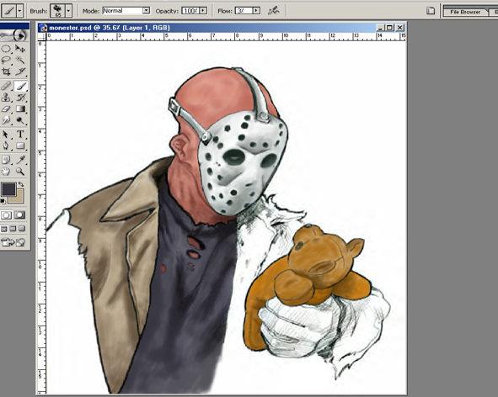The image size is (498, 397).
Task: Click the brush tip thumbnail
Action: (x=58, y=11)
